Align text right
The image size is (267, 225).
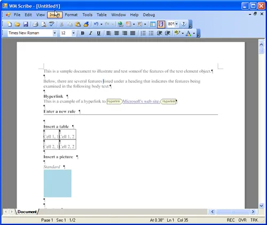[124, 33]
